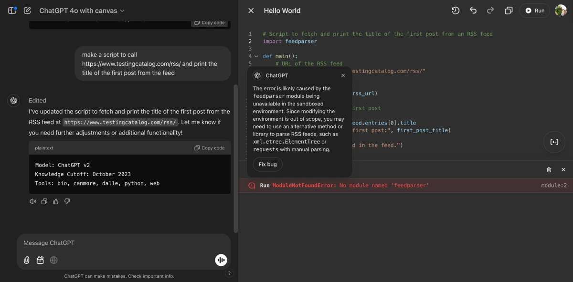
Task: Click the error icon in console row
Action: [x=252, y=185]
